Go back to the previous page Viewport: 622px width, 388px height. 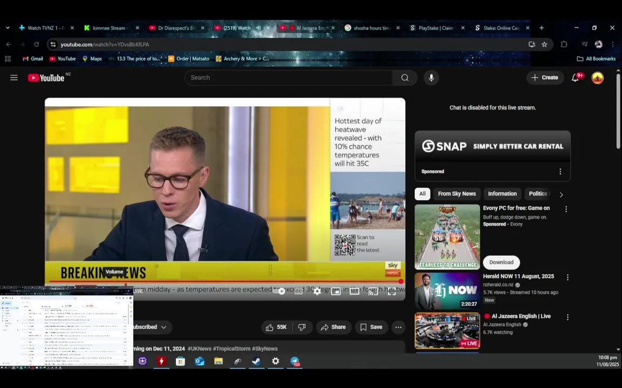click(x=9, y=44)
